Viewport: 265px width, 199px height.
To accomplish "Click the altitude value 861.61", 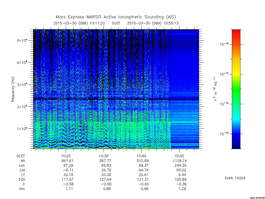I will click(68, 161).
